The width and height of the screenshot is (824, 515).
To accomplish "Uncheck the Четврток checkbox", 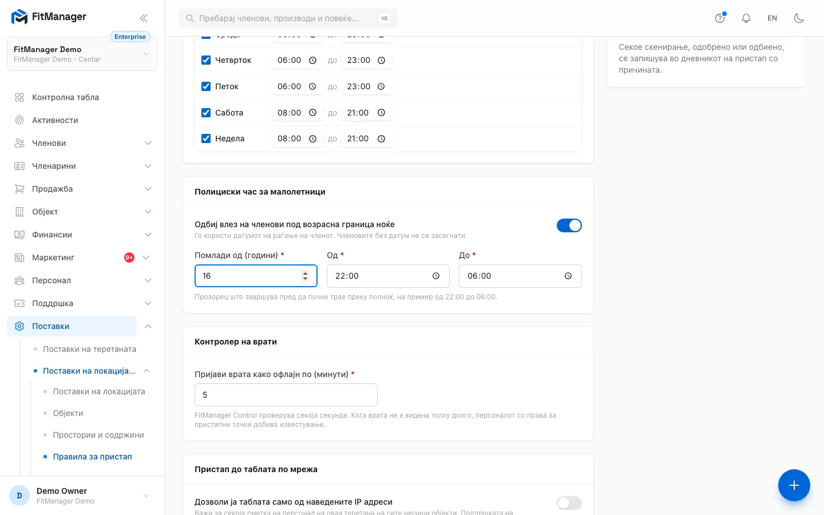I will point(206,60).
